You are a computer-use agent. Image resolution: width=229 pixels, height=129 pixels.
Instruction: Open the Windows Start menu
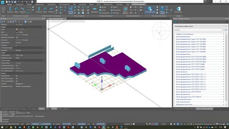[x=2, y=127]
